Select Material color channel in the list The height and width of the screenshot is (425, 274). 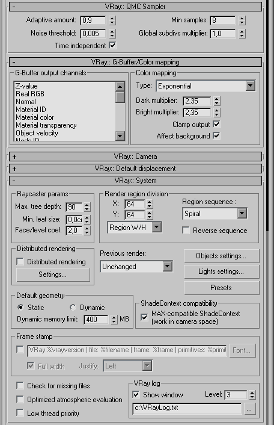tap(35, 117)
